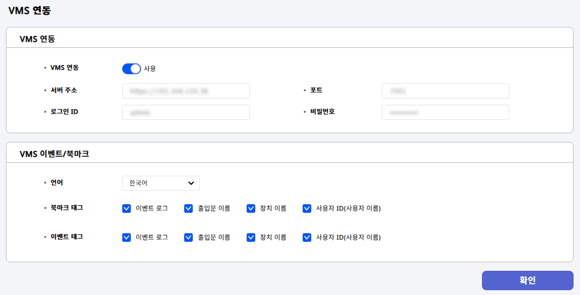
Task: Toggle the VMS 연동 사용 switch
Action: coord(131,69)
